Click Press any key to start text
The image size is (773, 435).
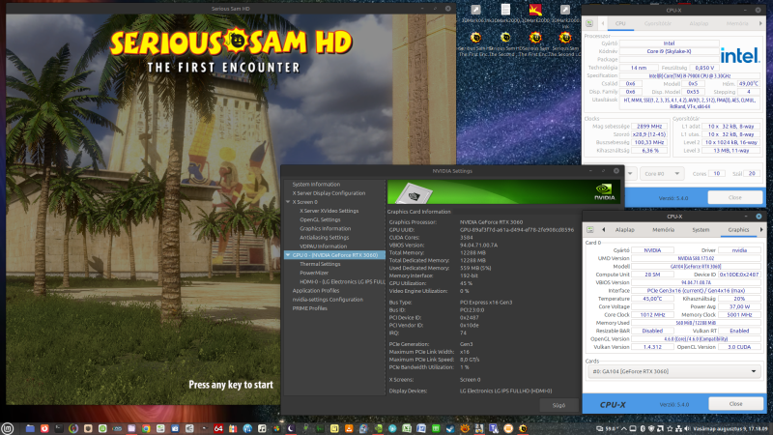(231, 385)
